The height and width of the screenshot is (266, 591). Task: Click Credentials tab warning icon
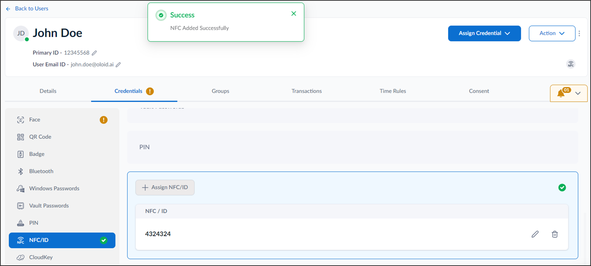coord(150,91)
